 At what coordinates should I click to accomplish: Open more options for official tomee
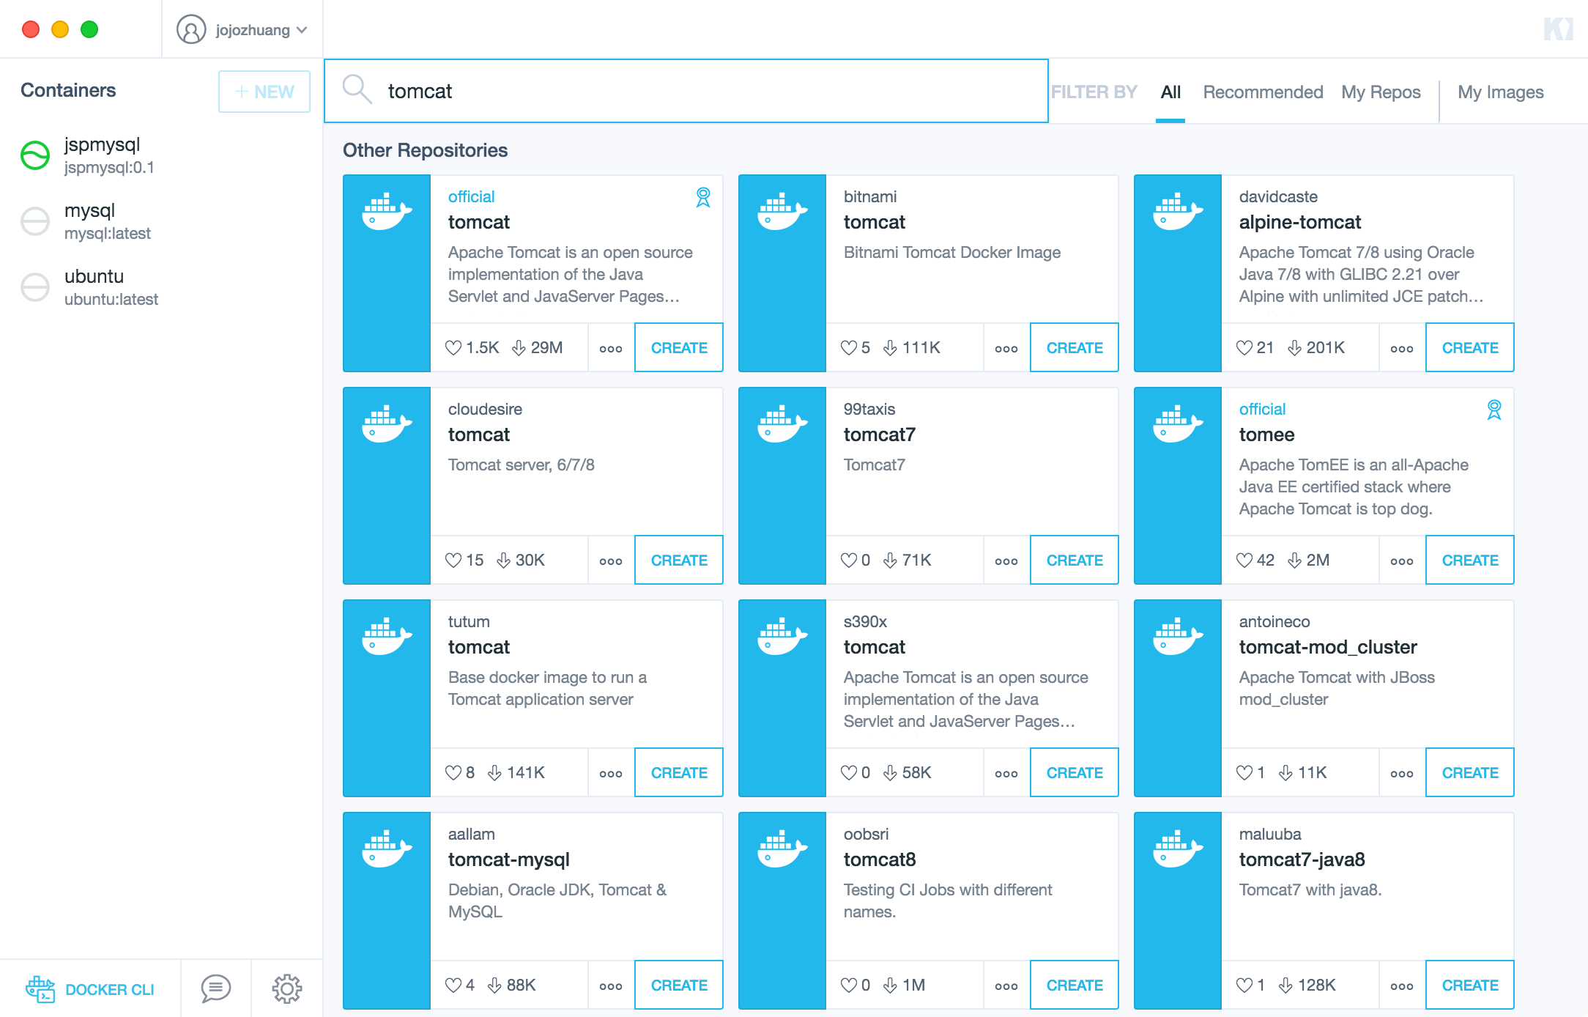tap(1402, 561)
